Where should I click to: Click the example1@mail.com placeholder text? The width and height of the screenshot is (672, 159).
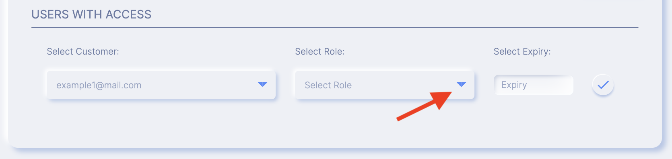tap(99, 85)
